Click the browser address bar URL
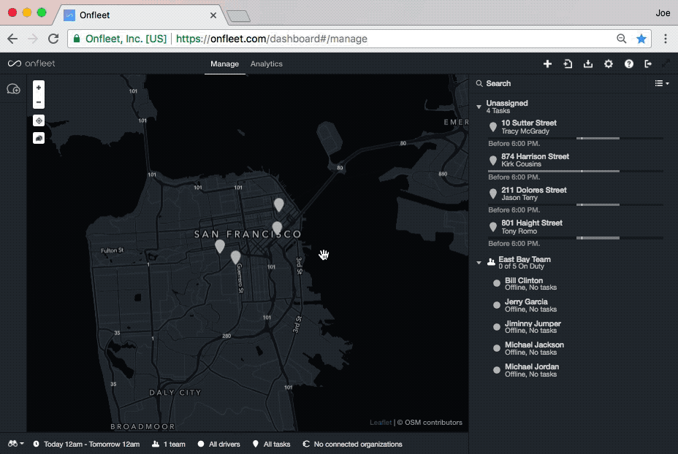Image resolution: width=678 pixels, height=454 pixels. tap(272, 39)
